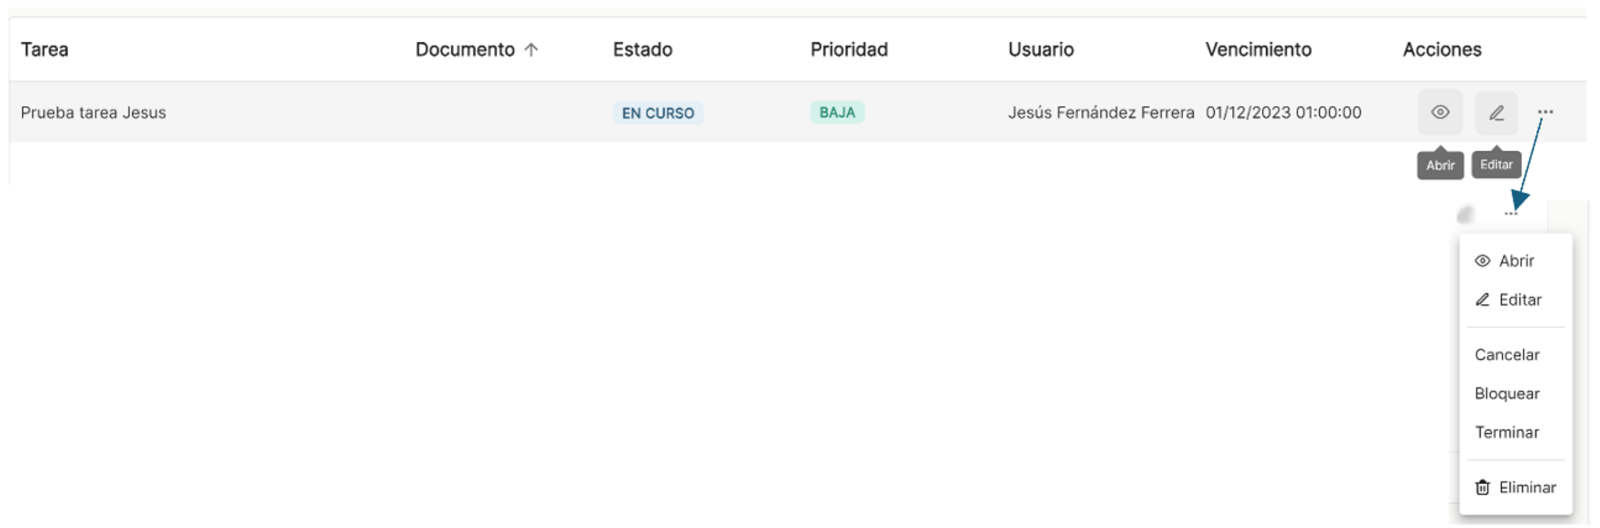Open the three-dots menu in task row
The height and width of the screenshot is (528, 1600).
click(1545, 112)
